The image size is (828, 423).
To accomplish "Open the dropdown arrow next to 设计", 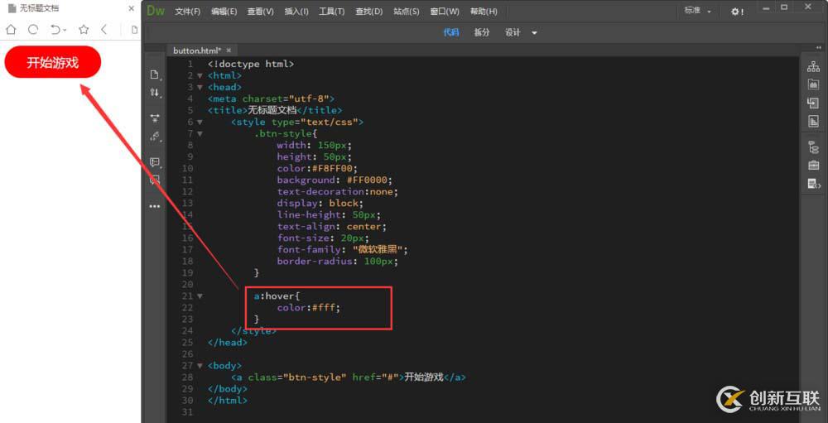I will tap(534, 33).
